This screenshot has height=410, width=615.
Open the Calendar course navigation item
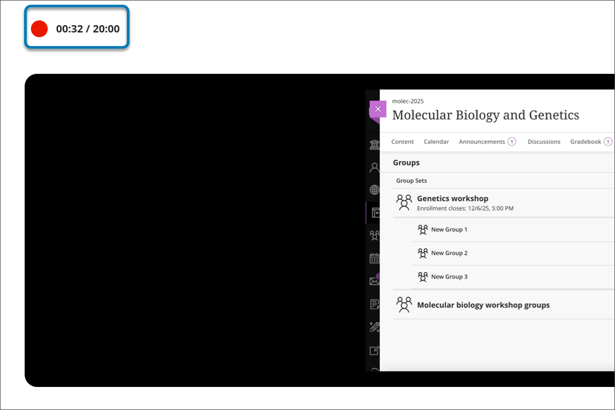point(436,141)
